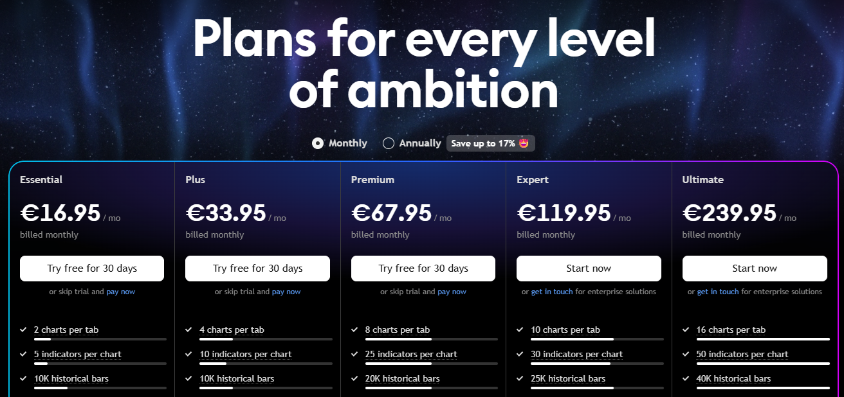Image resolution: width=844 pixels, height=397 pixels.
Task: Start the Plus plan 30-day free trial
Action: coord(257,269)
